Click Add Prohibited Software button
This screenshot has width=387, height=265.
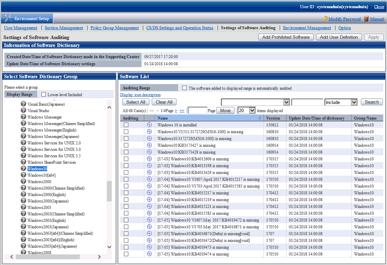(286, 37)
